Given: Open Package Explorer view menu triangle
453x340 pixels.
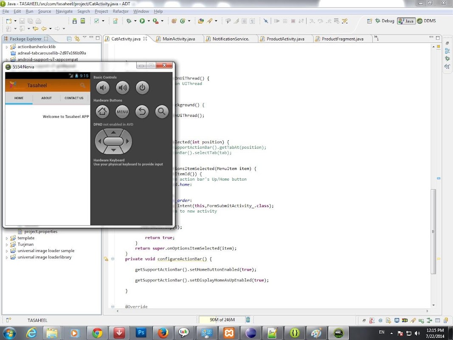Looking at the screenshot, I should click(x=84, y=37).
